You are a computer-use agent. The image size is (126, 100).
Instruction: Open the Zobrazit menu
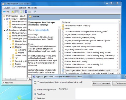point(22,8)
